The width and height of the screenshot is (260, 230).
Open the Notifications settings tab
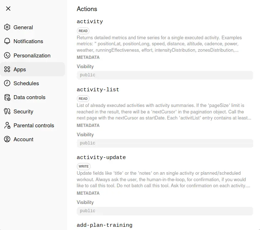pyautogui.click(x=28, y=41)
